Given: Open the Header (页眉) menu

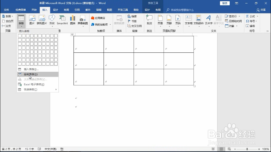Looking at the screenshot, I should 160,21.
